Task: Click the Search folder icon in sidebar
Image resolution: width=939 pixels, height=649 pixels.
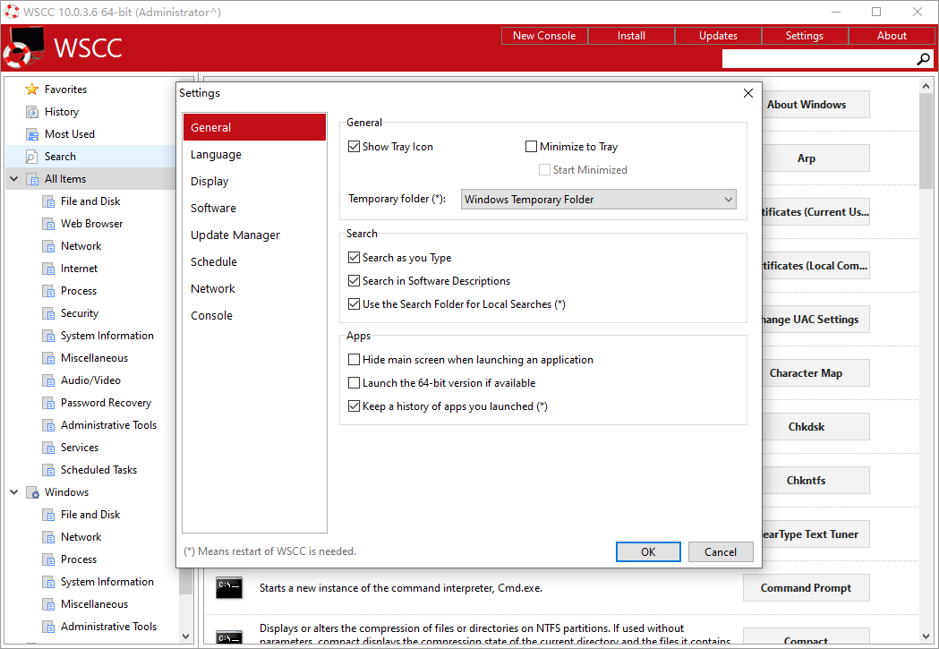Action: tap(32, 157)
